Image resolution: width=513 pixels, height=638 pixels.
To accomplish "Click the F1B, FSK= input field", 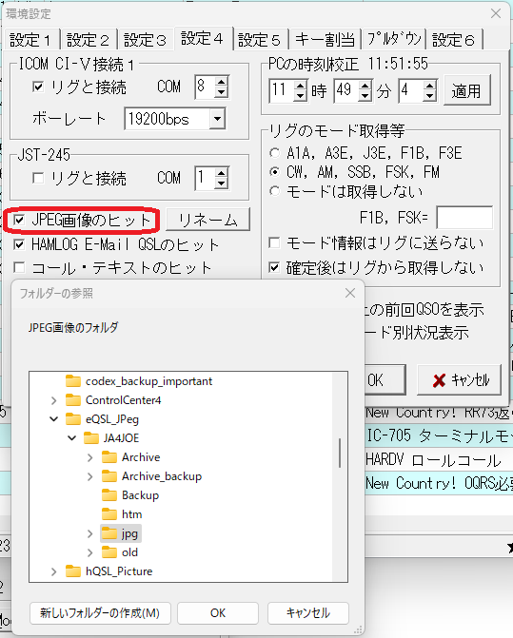I will pyautogui.click(x=464, y=218).
